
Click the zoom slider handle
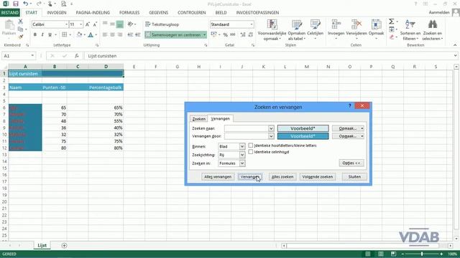coord(422,254)
